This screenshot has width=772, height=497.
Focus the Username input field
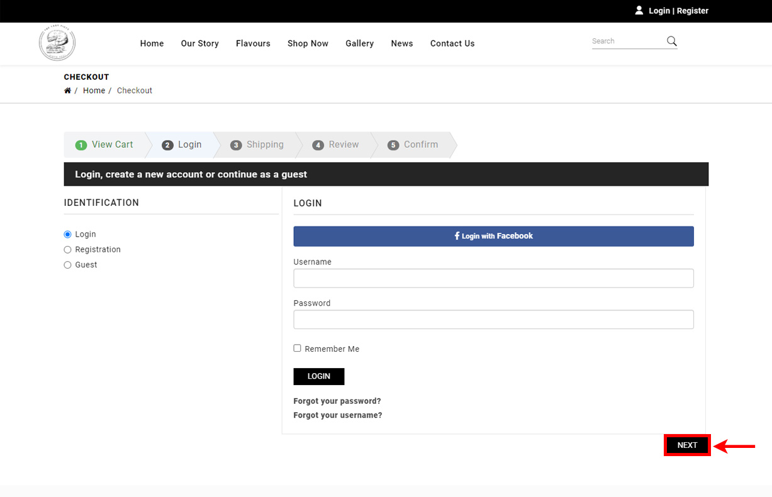point(493,278)
